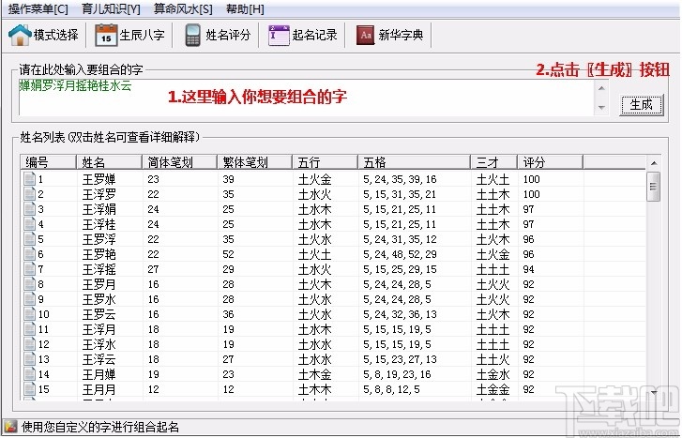Click the input box containing 婵娟罗浮月摇艳桂水云

click(307, 98)
